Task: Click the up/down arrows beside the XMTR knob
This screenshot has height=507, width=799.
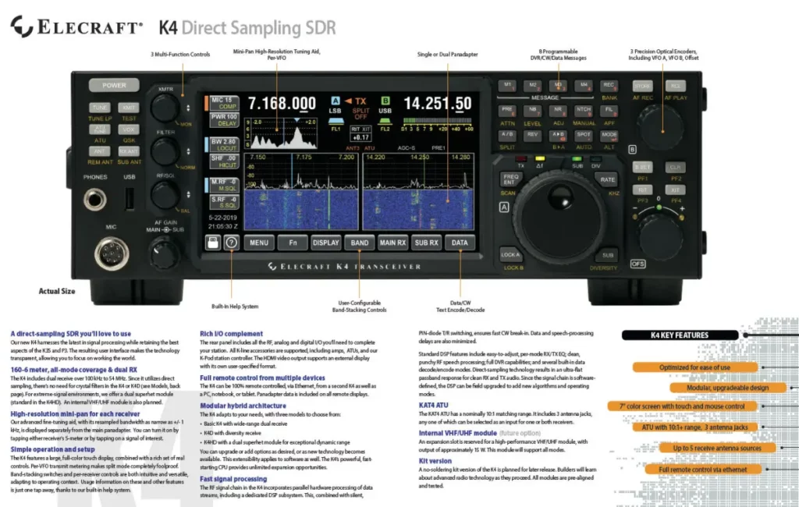Action: coord(188,108)
